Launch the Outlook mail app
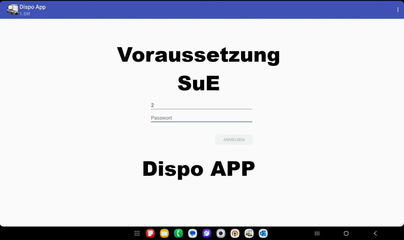The width and height of the screenshot is (404, 240). click(x=263, y=233)
